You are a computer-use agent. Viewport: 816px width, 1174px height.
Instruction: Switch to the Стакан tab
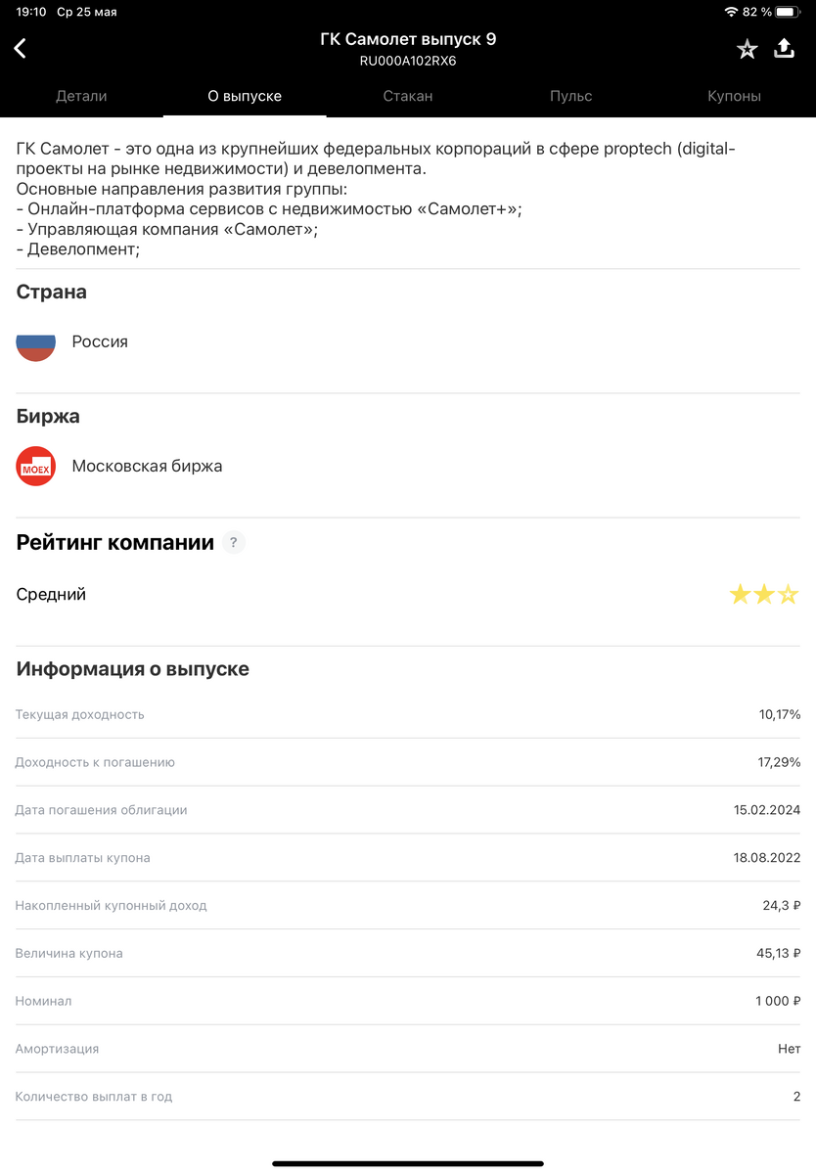tap(408, 96)
